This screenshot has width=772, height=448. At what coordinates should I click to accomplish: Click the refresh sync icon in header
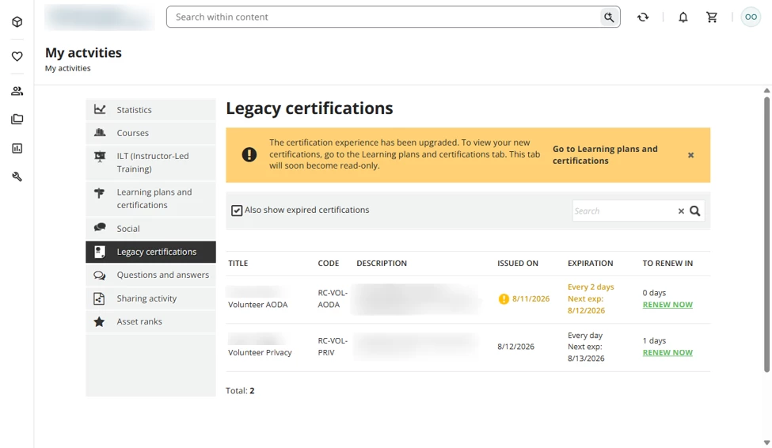(x=643, y=17)
